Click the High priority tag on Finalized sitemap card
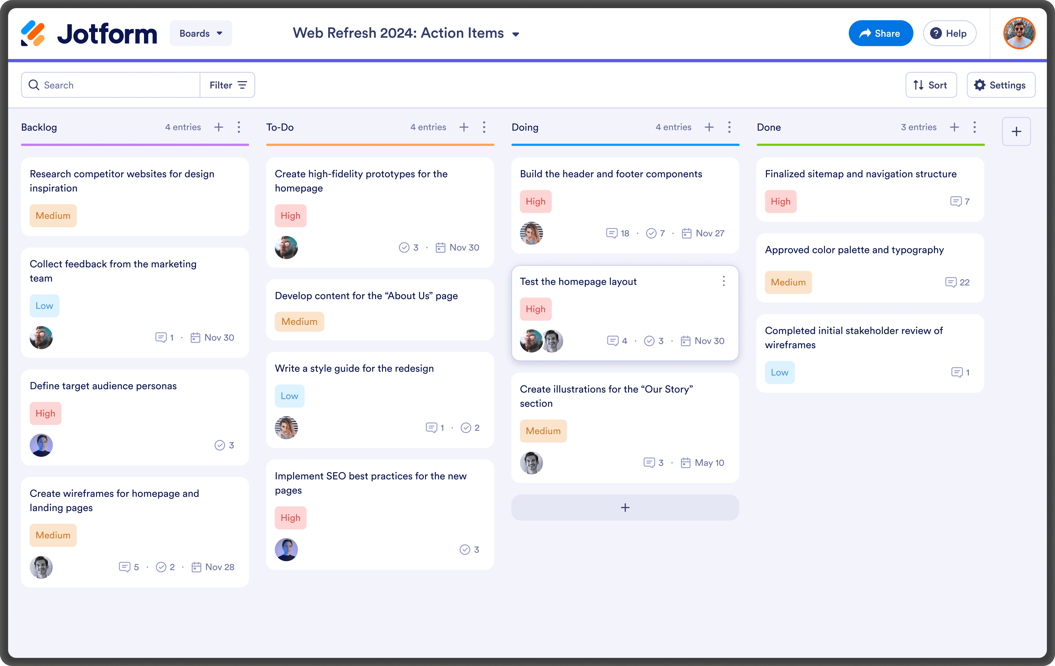Image resolution: width=1055 pixels, height=666 pixels. [x=780, y=201]
